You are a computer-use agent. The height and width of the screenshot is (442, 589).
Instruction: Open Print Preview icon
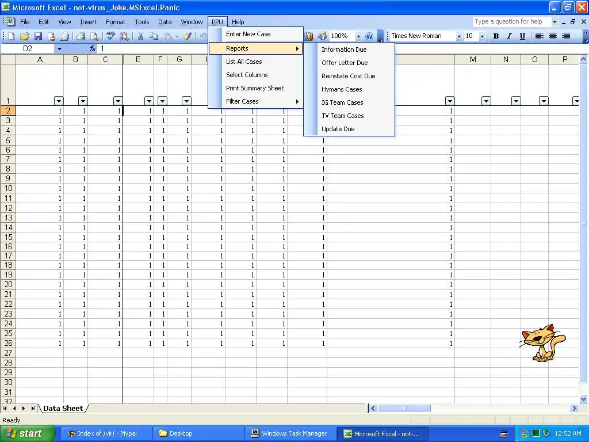point(94,36)
